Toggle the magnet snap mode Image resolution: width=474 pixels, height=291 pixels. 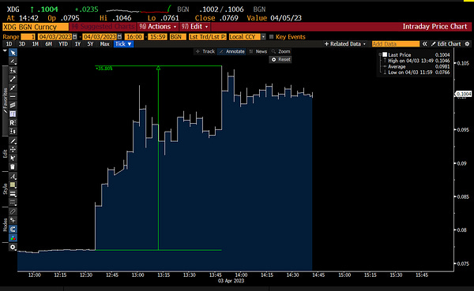13,229
